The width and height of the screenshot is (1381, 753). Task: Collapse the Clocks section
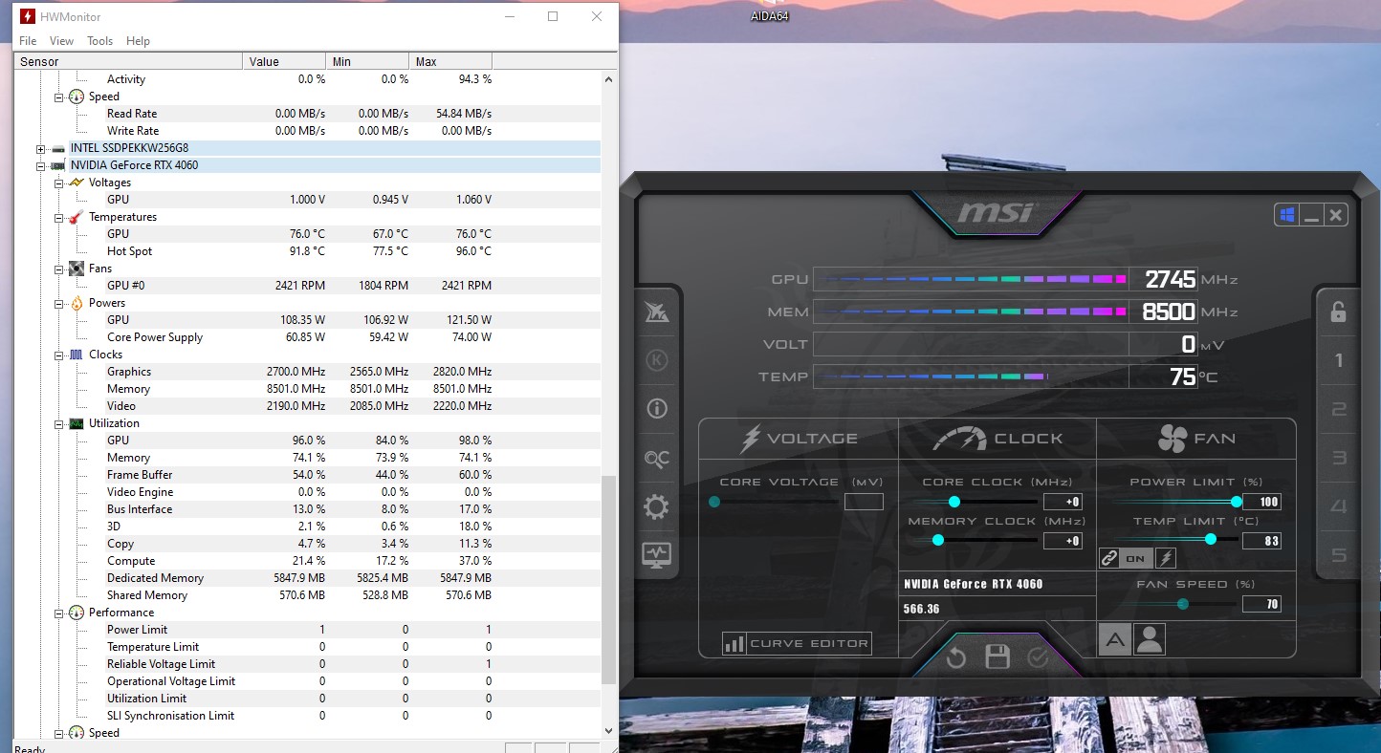[x=58, y=355]
